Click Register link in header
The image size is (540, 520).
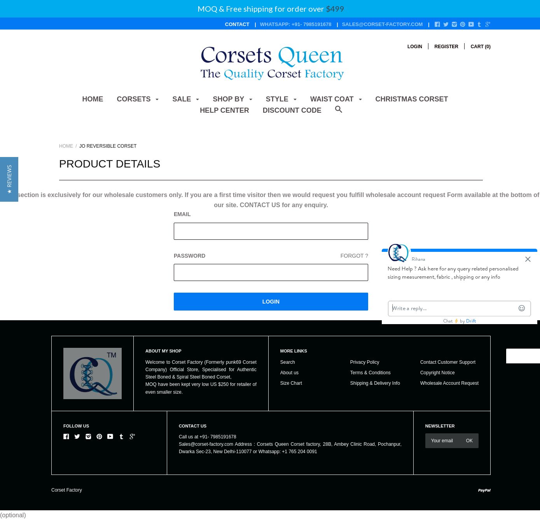pos(446,47)
